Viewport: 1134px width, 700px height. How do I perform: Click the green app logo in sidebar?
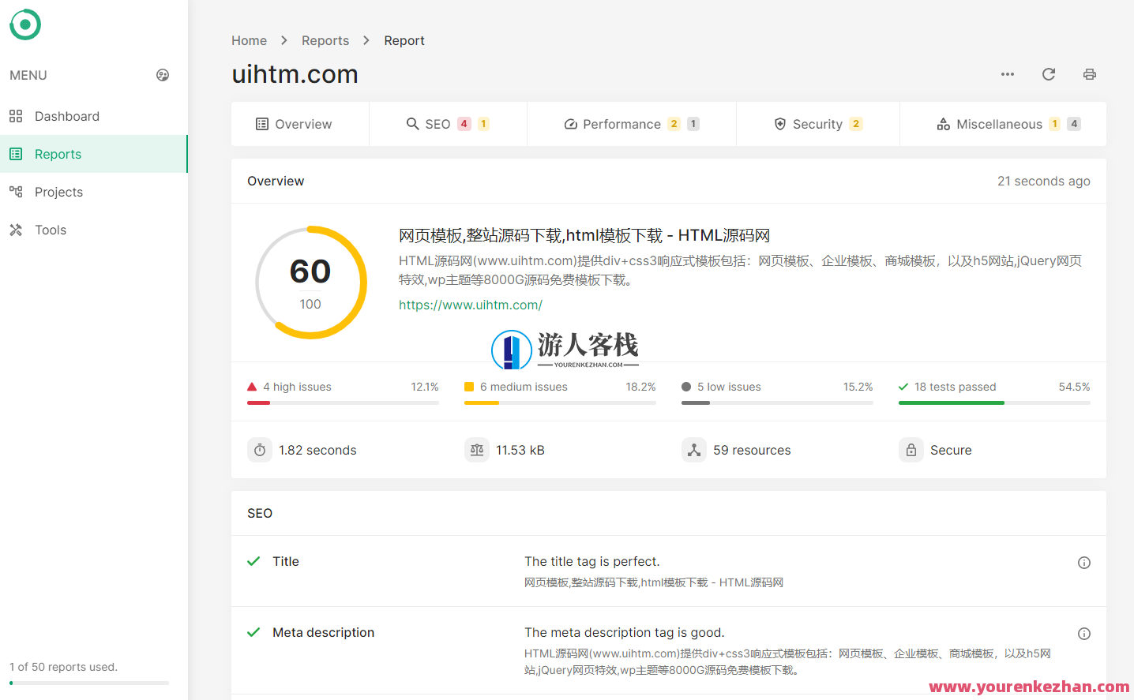coord(24,24)
